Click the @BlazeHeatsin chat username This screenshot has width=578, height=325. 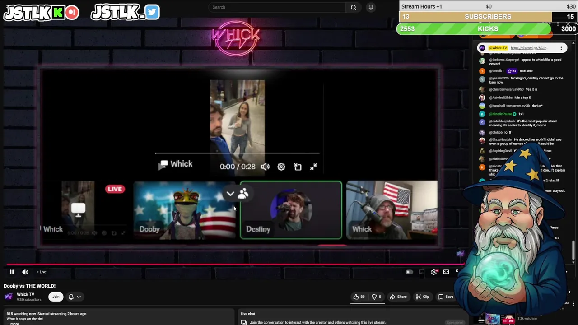point(500,139)
